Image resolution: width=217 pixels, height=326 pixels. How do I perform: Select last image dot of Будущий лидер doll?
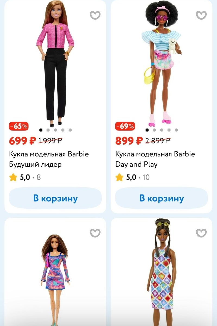(70, 130)
